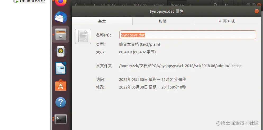Click the Synopsys.dat document file icon

click(x=83, y=36)
